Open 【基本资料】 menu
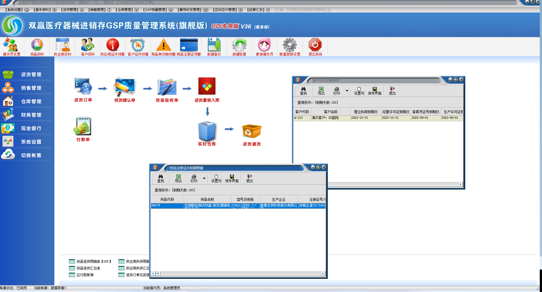Screen dimensions: 542x292 coord(45,10)
